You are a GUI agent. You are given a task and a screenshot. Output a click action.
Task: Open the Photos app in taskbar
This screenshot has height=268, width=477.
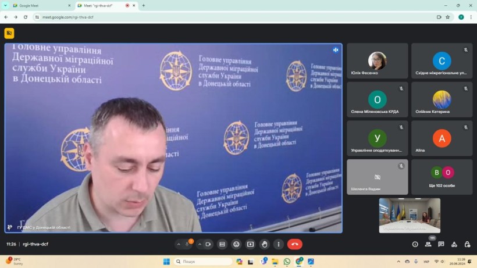311,262
